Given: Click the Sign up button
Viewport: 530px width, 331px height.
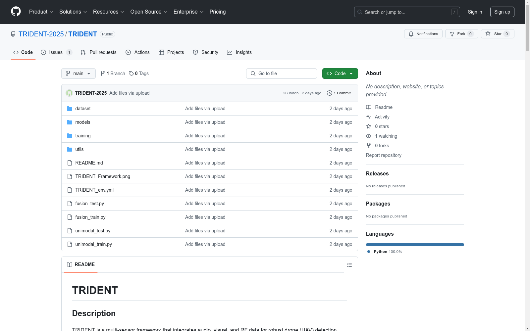Looking at the screenshot, I should click(x=502, y=12).
